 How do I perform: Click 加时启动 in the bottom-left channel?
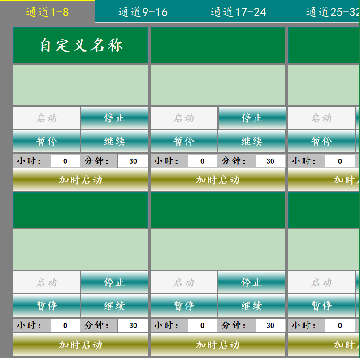click(x=81, y=345)
